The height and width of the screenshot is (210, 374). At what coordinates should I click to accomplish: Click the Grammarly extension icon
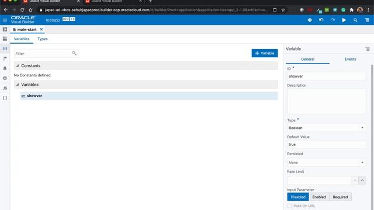tap(343, 10)
